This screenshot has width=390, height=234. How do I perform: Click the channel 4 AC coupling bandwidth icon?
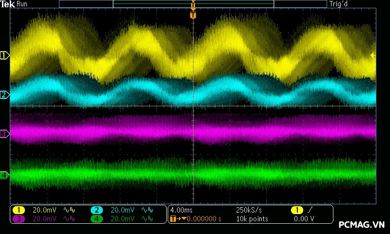tap(148, 219)
